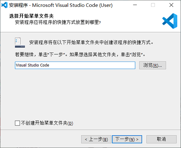Enable the 不创建开始菜单文件夹 checkbox
The image size is (181, 148).
17,123
